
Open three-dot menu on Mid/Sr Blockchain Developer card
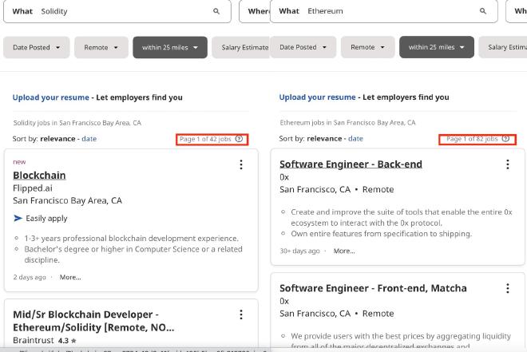click(241, 314)
